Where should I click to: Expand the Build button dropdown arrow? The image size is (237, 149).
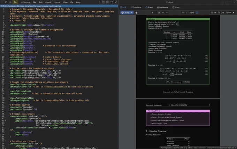point(132,13)
